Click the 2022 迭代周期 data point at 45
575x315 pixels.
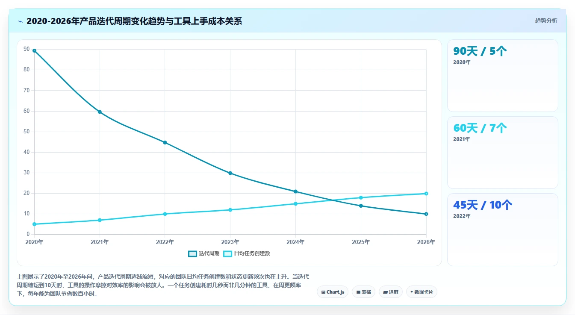coord(165,142)
